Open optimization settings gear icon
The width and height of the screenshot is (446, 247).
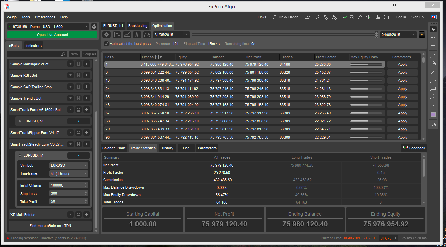(106, 34)
